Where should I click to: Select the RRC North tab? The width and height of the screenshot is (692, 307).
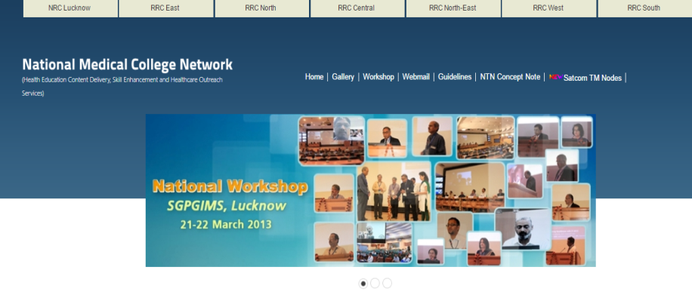point(261,8)
